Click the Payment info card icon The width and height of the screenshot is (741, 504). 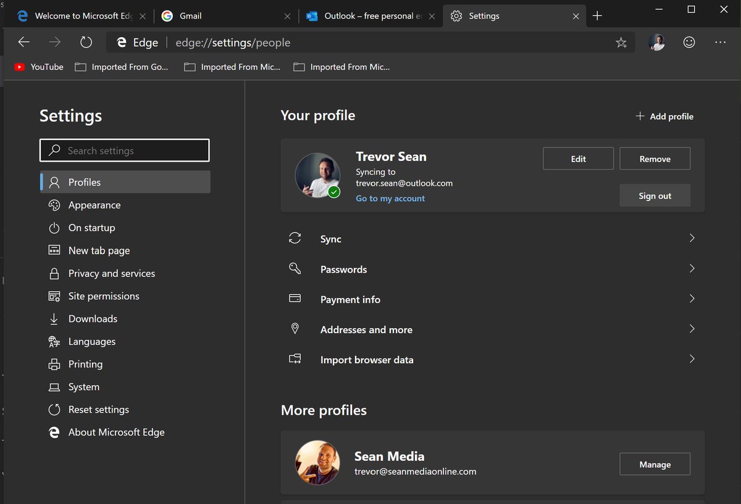tap(295, 299)
